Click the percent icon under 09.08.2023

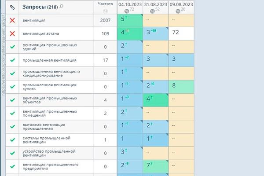(x=178, y=11)
